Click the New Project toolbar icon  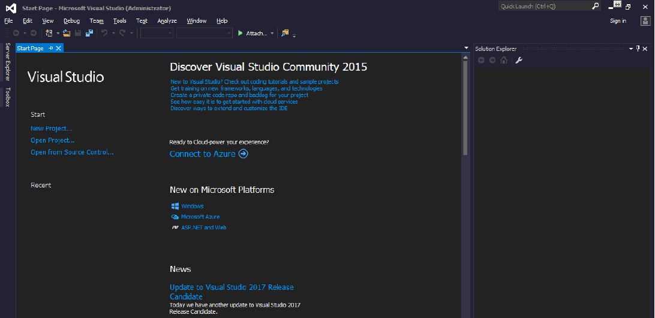click(49, 34)
